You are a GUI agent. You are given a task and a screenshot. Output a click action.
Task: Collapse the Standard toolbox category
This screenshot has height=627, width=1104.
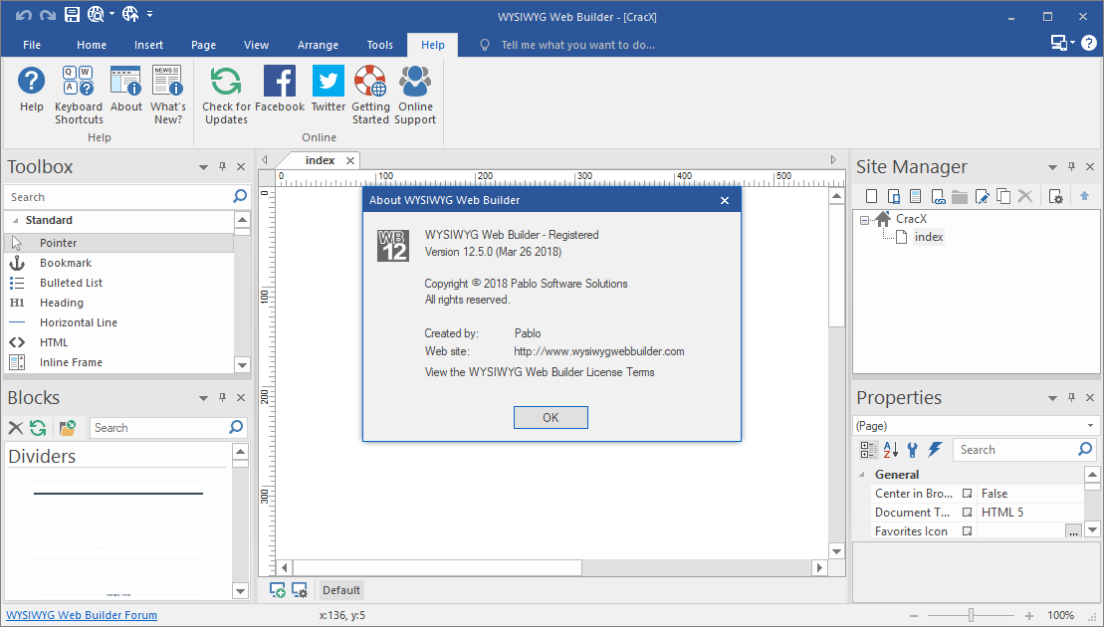pos(16,220)
